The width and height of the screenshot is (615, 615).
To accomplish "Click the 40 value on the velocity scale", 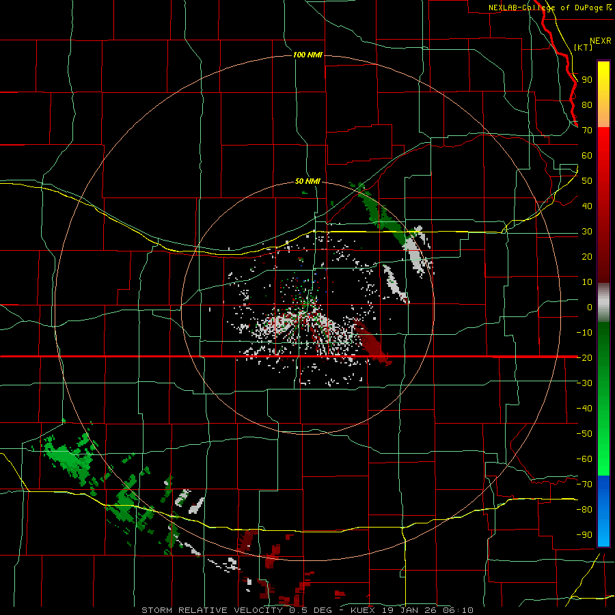I will click(x=587, y=206).
